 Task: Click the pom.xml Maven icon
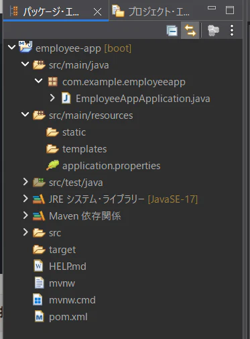pos(40,317)
